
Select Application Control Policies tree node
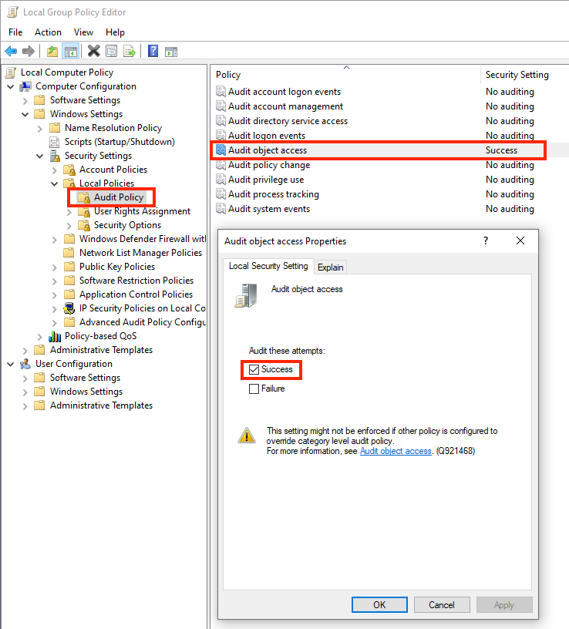136,294
